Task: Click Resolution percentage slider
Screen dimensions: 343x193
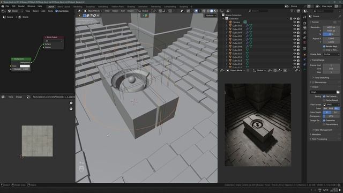Action: pyautogui.click(x=331, y=34)
